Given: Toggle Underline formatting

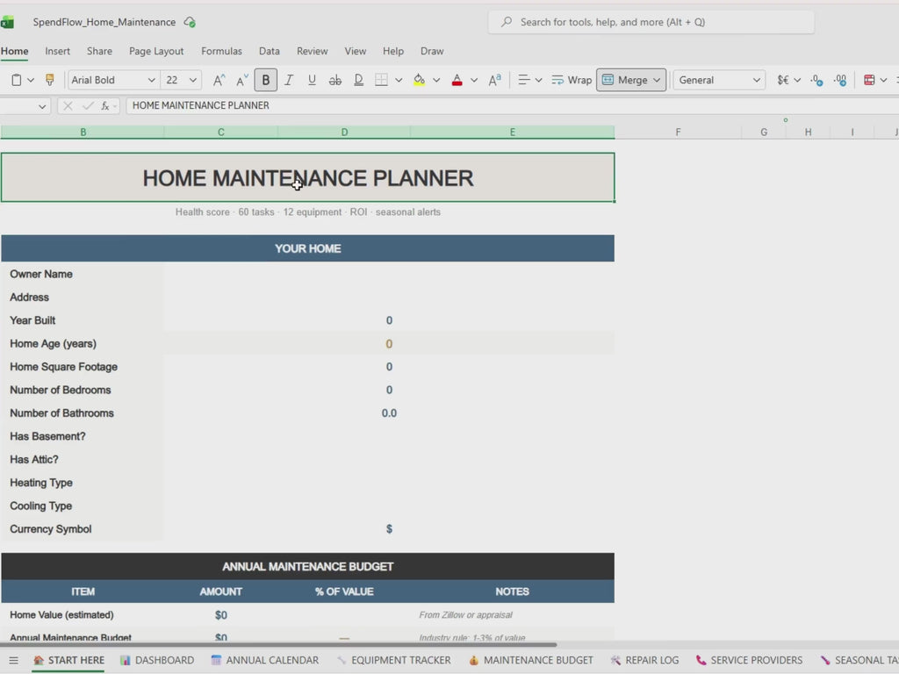Looking at the screenshot, I should tap(312, 80).
